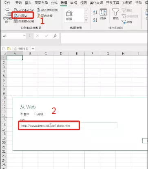Image resolution: width=148 pixels, height=169 pixels.
Task: Open the 文件 (File) tab
Action: pyautogui.click(x=7, y=2)
